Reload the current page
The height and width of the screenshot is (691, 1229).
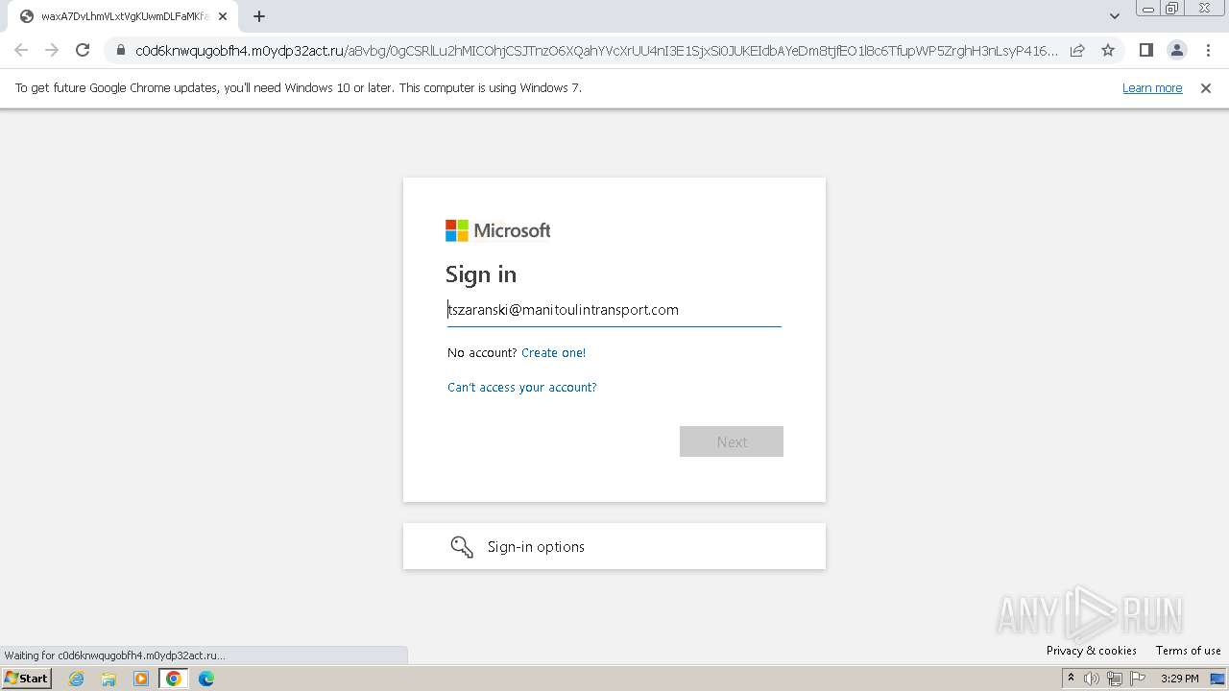(83, 50)
